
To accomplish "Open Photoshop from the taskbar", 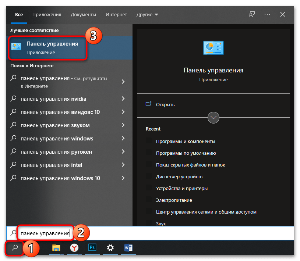I will pyautogui.click(x=92, y=248).
